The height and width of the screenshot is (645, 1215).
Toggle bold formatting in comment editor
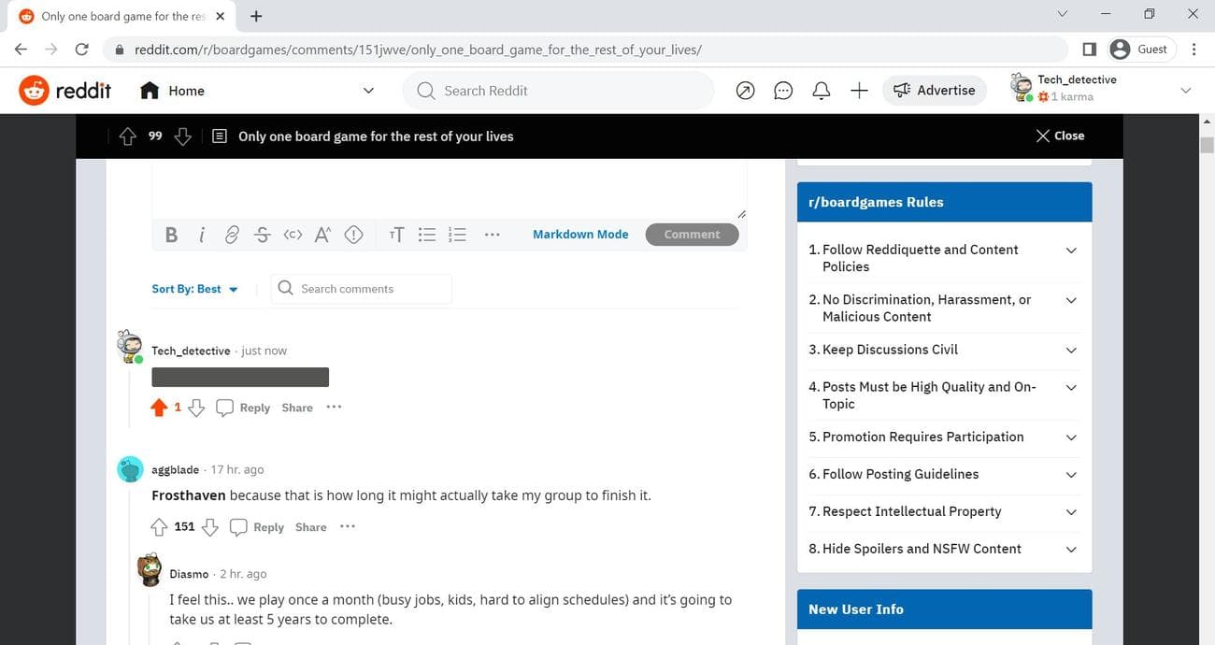click(x=171, y=235)
